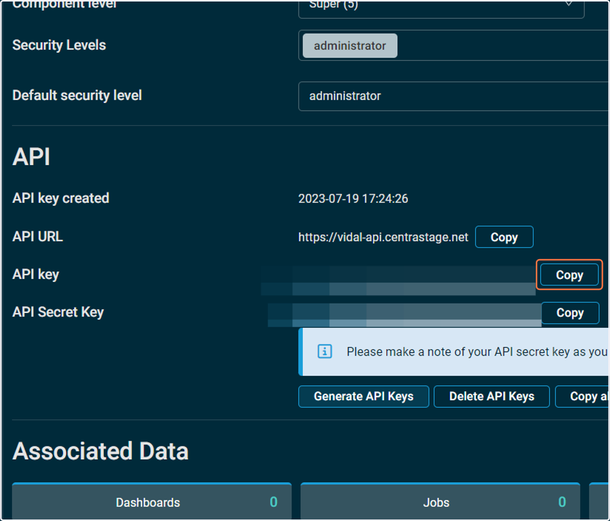Click the Associated Data heading
610x521 pixels.
click(101, 451)
